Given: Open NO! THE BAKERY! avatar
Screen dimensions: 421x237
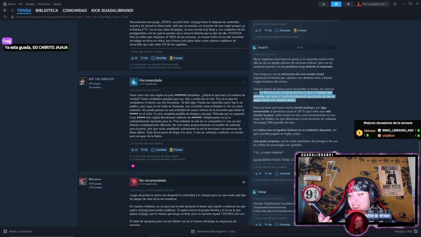Looking at the screenshot, I should click(83, 81).
